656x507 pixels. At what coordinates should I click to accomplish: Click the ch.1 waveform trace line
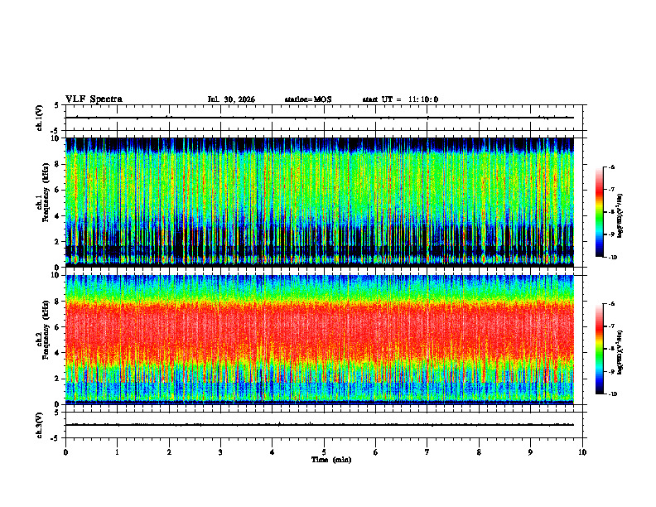coord(320,118)
